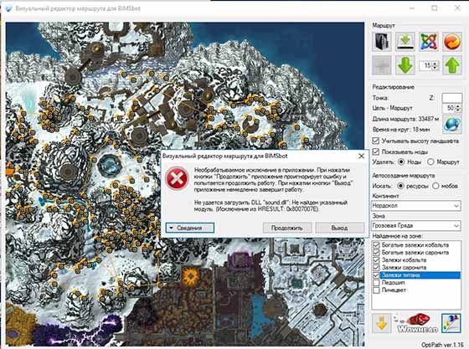
Task: Click the grayed-out icon beside green down arrow
Action: click(381, 64)
